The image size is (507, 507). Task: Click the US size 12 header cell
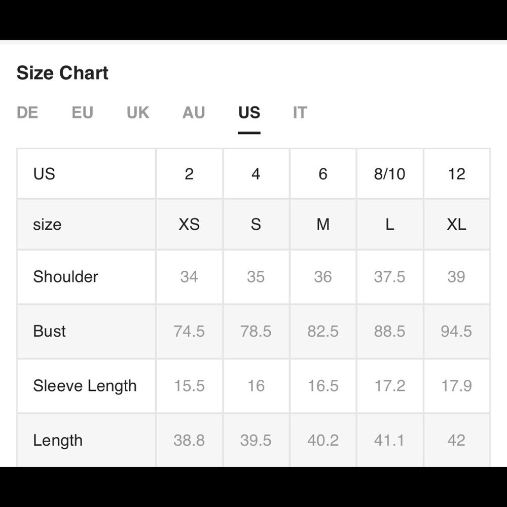pos(457,174)
